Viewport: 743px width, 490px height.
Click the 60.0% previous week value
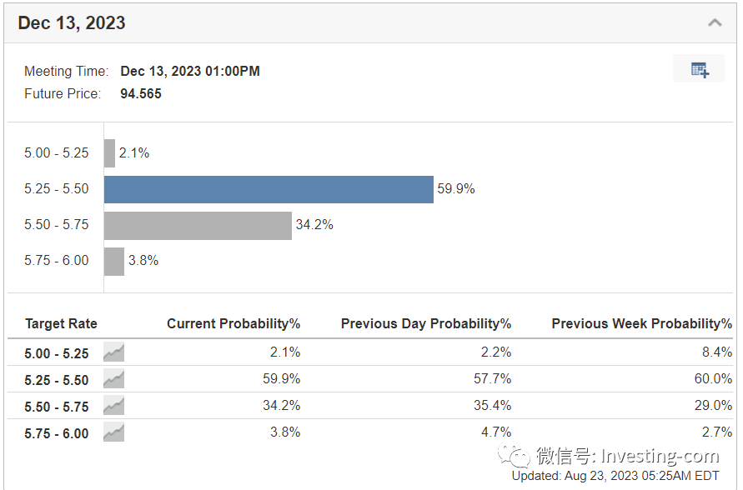click(x=713, y=379)
